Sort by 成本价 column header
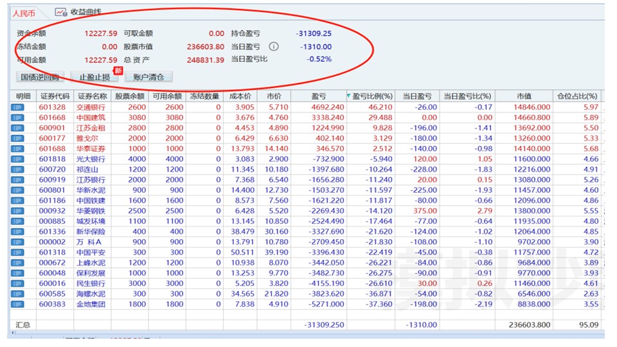Viewport: 617px width, 347px height. (240, 96)
